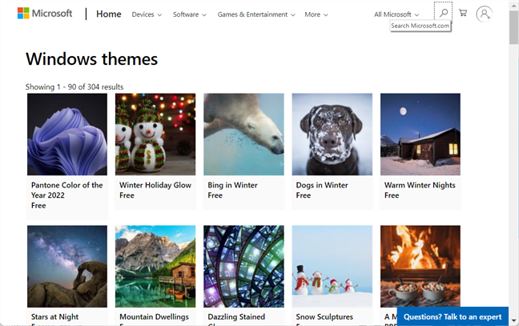Open the fireplace with cocoa mugs thumbnail
Viewport: 519px width, 326px height.
[420, 267]
